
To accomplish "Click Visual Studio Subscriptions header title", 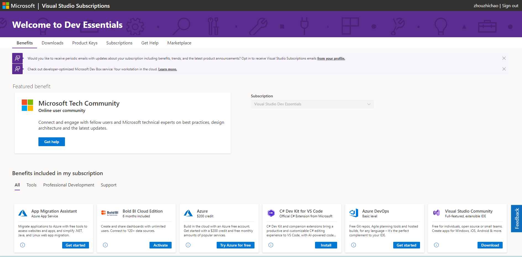I will (x=76, y=6).
